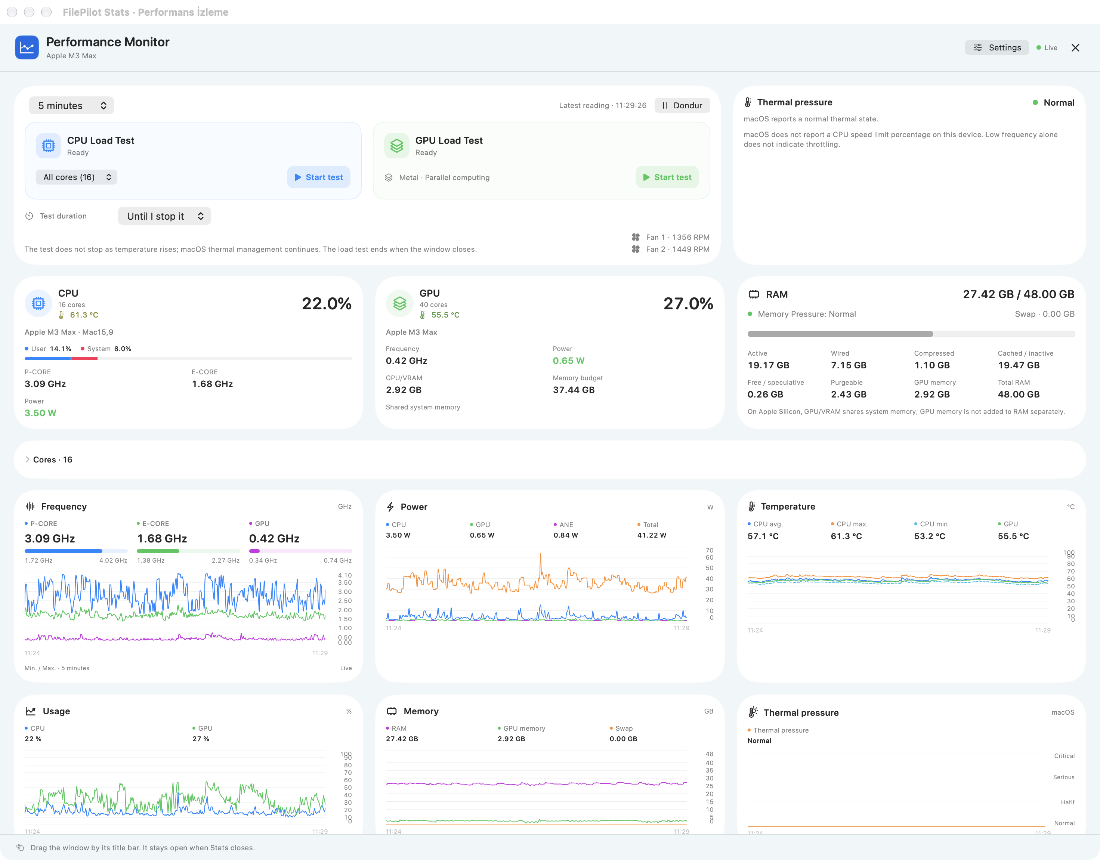Click the Memory budget 37.44 GB value
1100x860 pixels.
click(574, 390)
